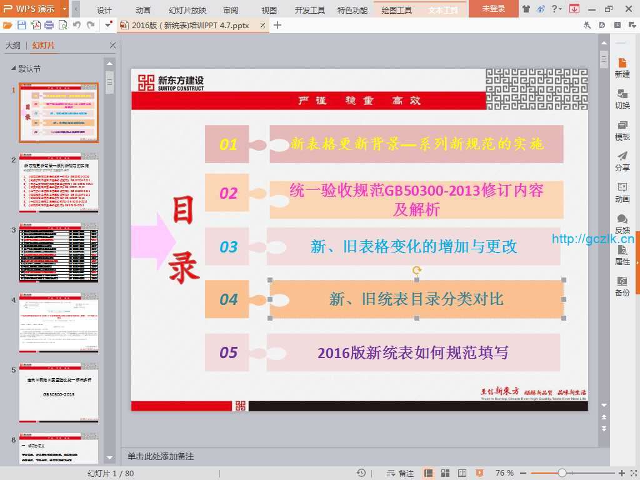The image size is (640, 480).
Task: Click the Print icon in quick toolbar
Action: [49, 25]
